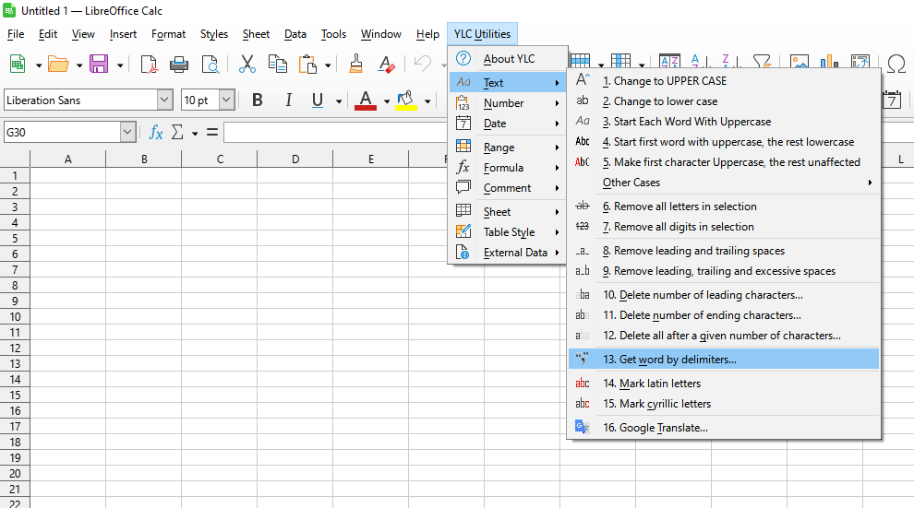Toggle Bold formatting

(258, 100)
